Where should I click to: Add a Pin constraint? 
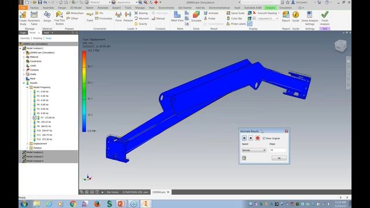[x=99, y=13]
